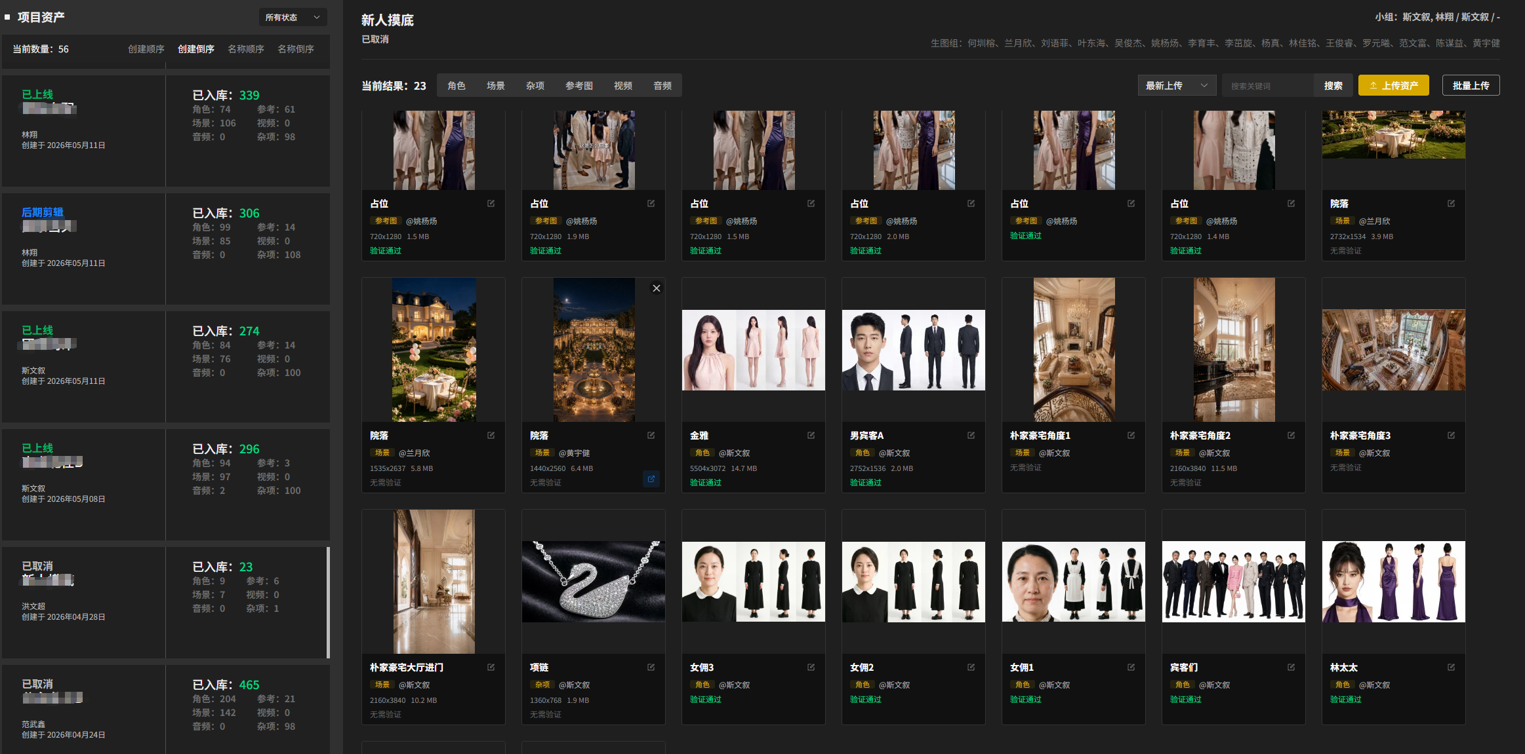
Task: Open edit for 女佣1
Action: [x=1131, y=667]
